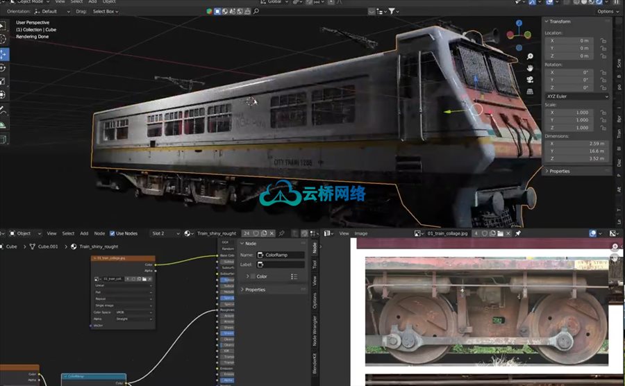Collapse the Node panel in node sidebar
625x386 pixels.
click(x=242, y=244)
